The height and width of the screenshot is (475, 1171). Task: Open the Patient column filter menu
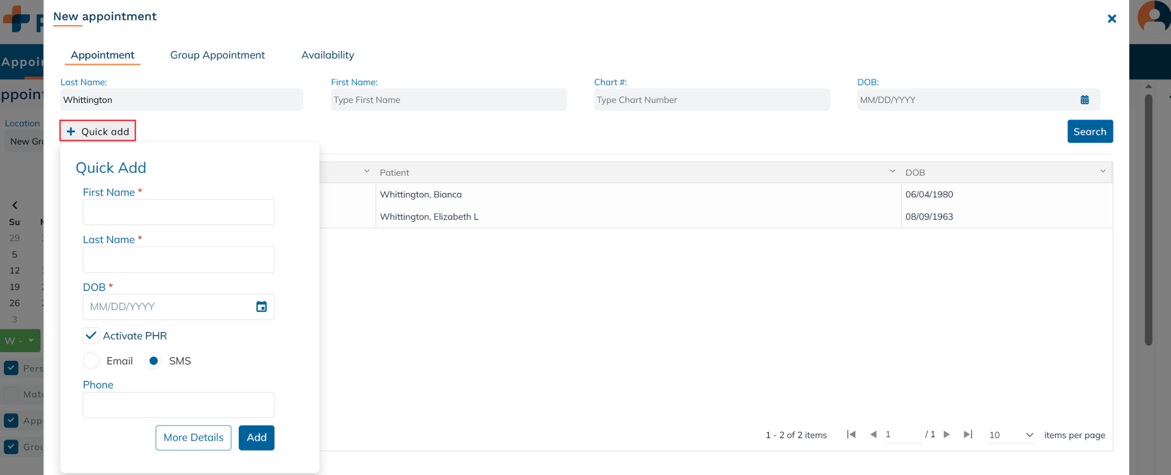coord(892,172)
